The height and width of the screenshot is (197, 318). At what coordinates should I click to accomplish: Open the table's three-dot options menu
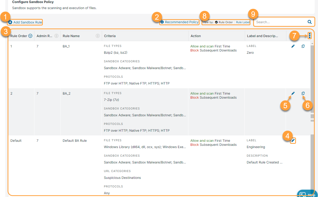(310, 36)
